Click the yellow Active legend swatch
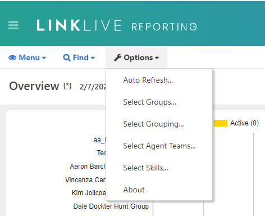Viewport: 265px width, 216px height. click(x=221, y=123)
